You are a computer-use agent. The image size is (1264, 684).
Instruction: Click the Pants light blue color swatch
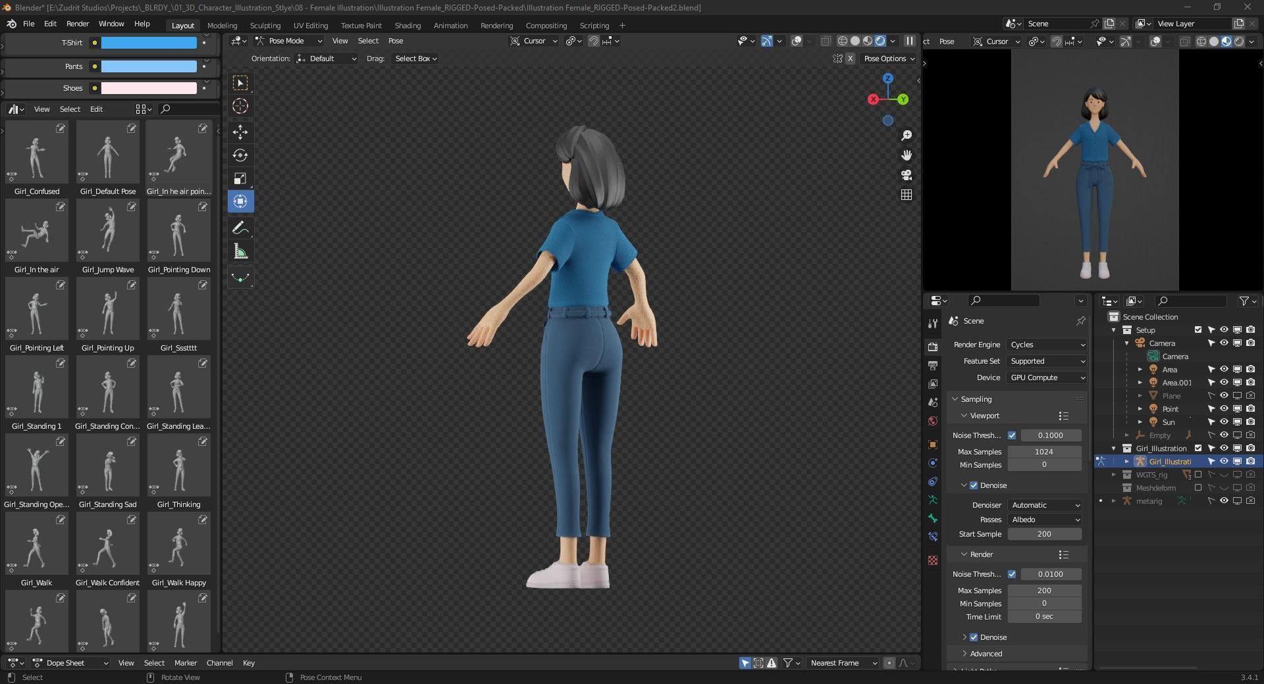[x=149, y=66]
